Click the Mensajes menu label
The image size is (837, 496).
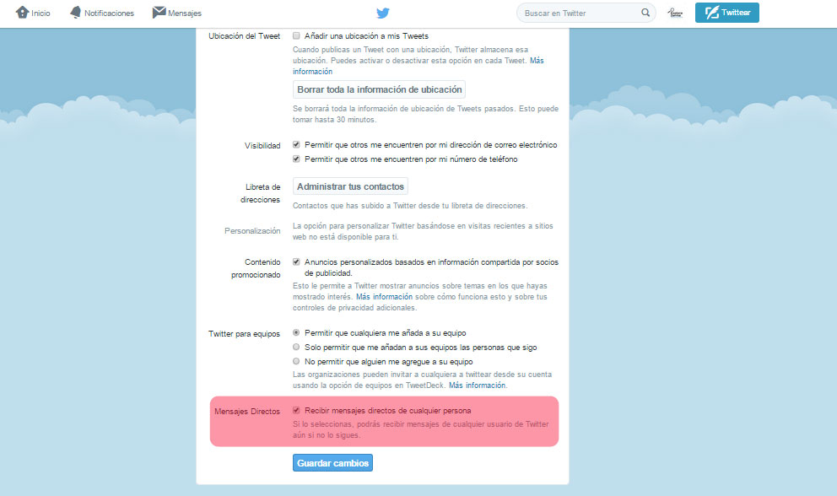[185, 13]
